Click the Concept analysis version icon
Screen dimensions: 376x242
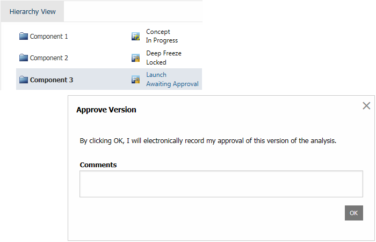point(136,37)
